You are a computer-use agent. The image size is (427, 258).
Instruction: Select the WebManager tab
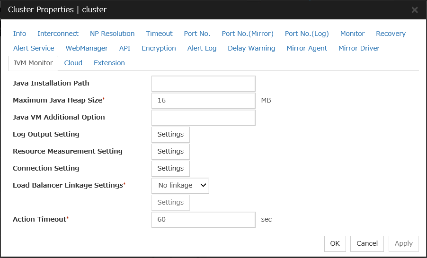click(x=87, y=48)
